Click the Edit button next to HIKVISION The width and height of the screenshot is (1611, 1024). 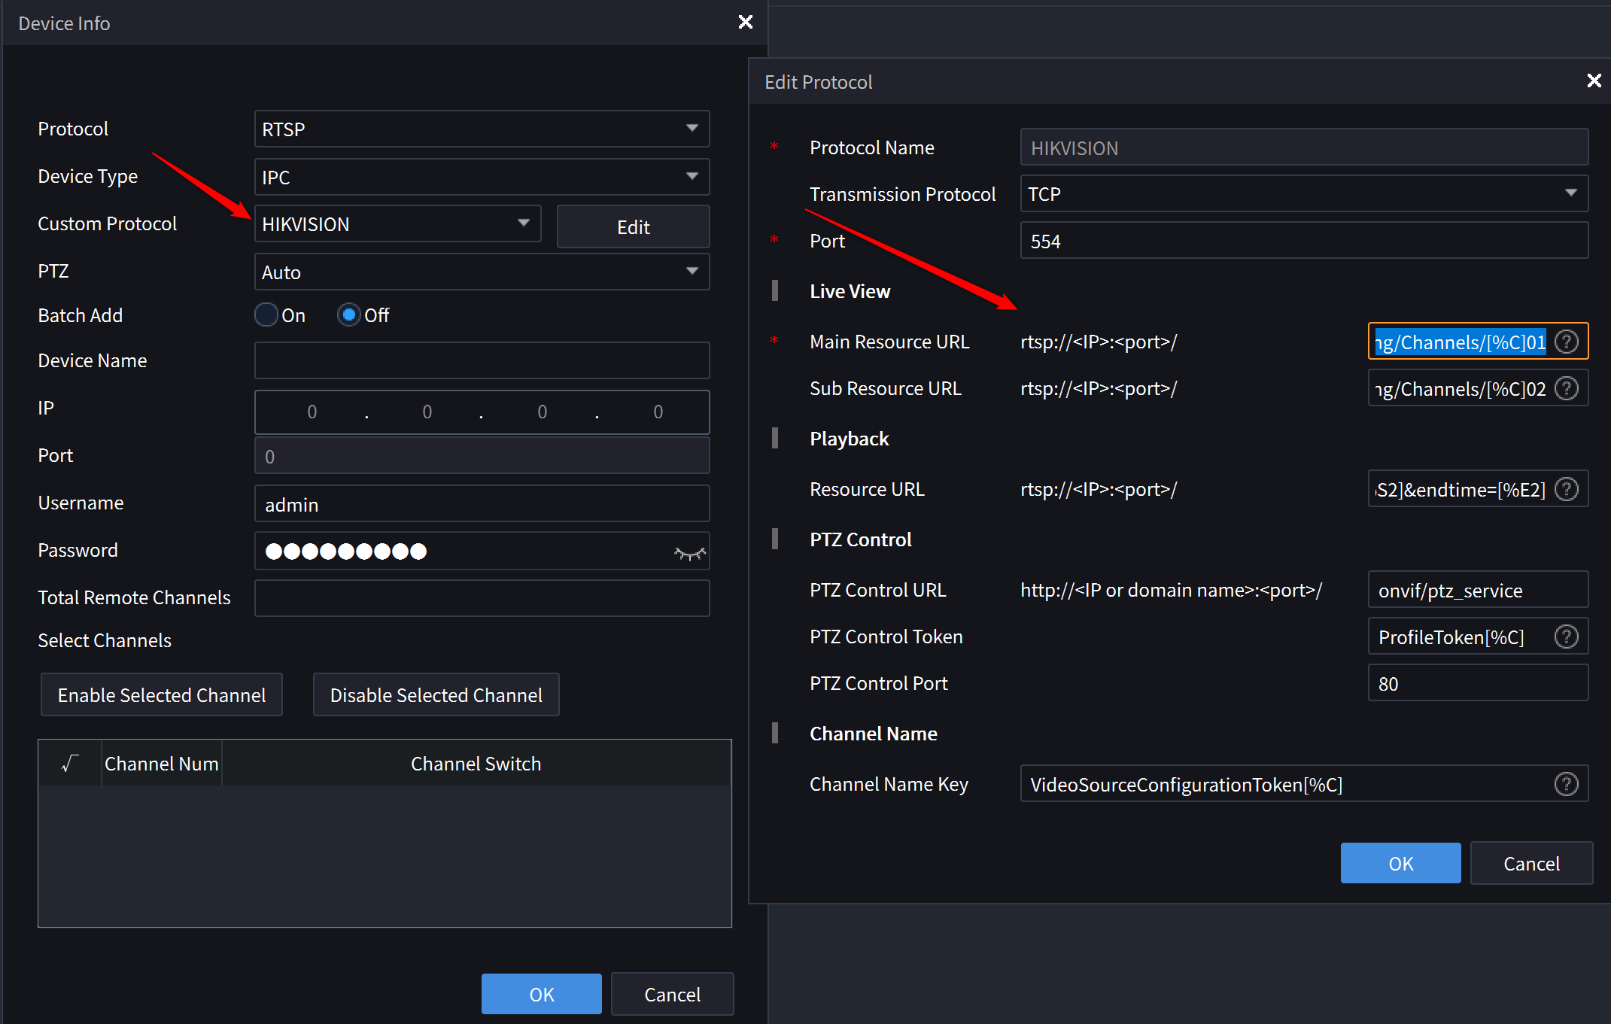[x=633, y=226]
